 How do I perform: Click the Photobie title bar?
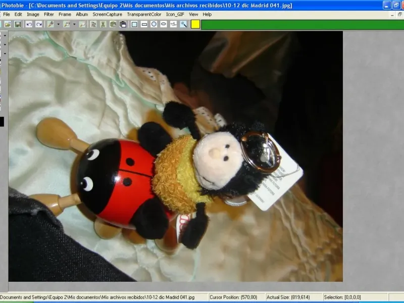pos(191,5)
